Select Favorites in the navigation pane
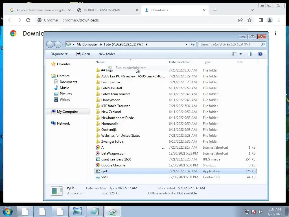This screenshot has width=289, height=217. (x=61, y=64)
